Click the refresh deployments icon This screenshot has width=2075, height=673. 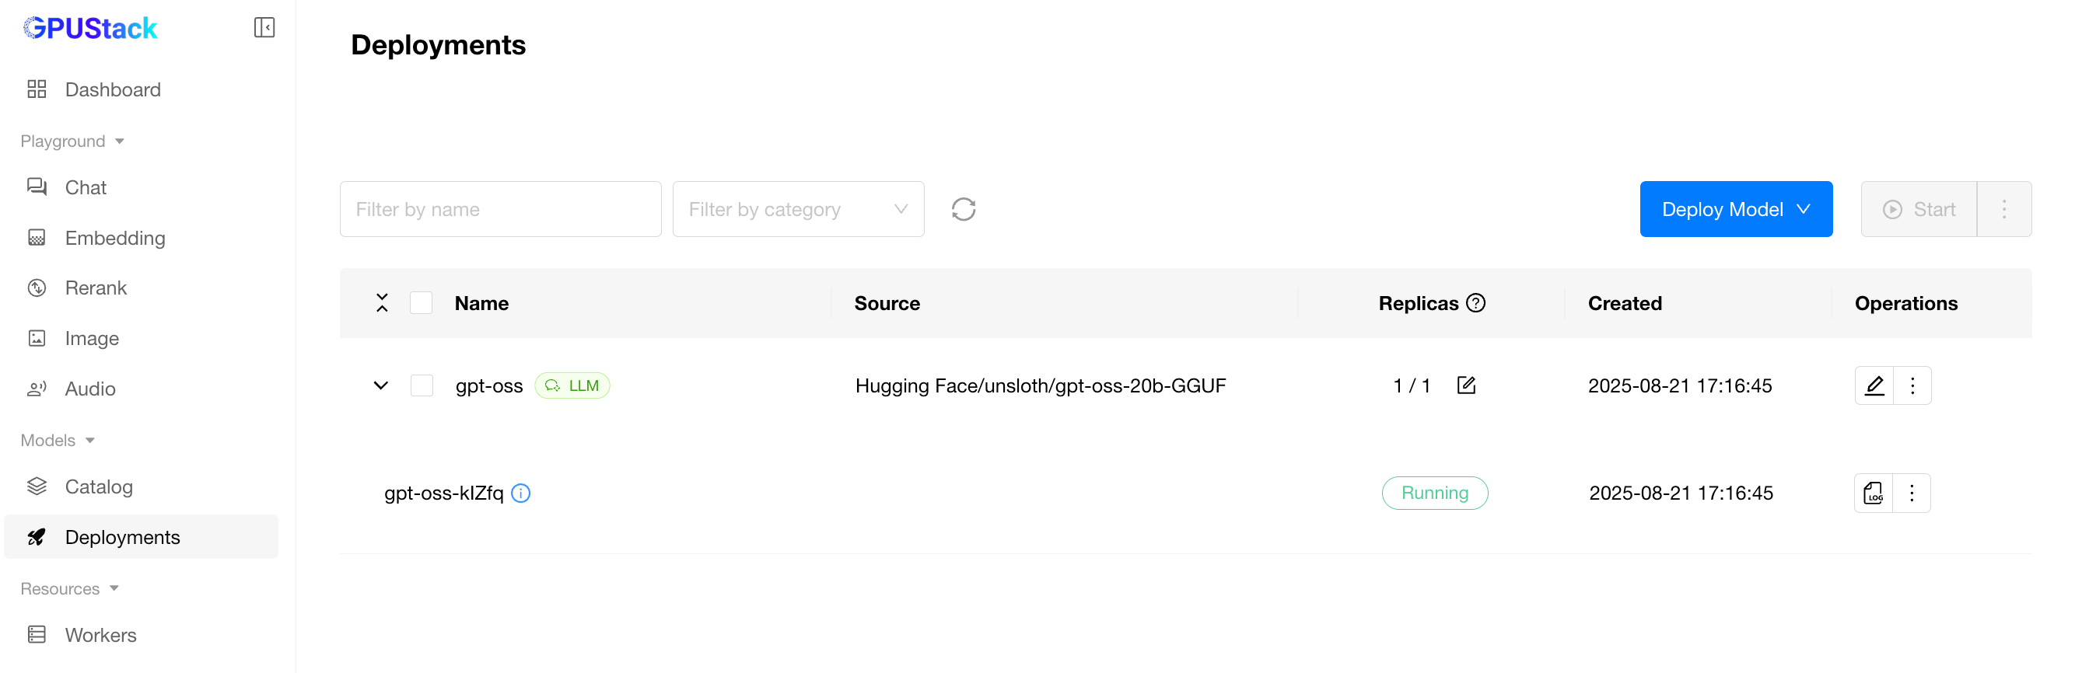[x=963, y=209]
